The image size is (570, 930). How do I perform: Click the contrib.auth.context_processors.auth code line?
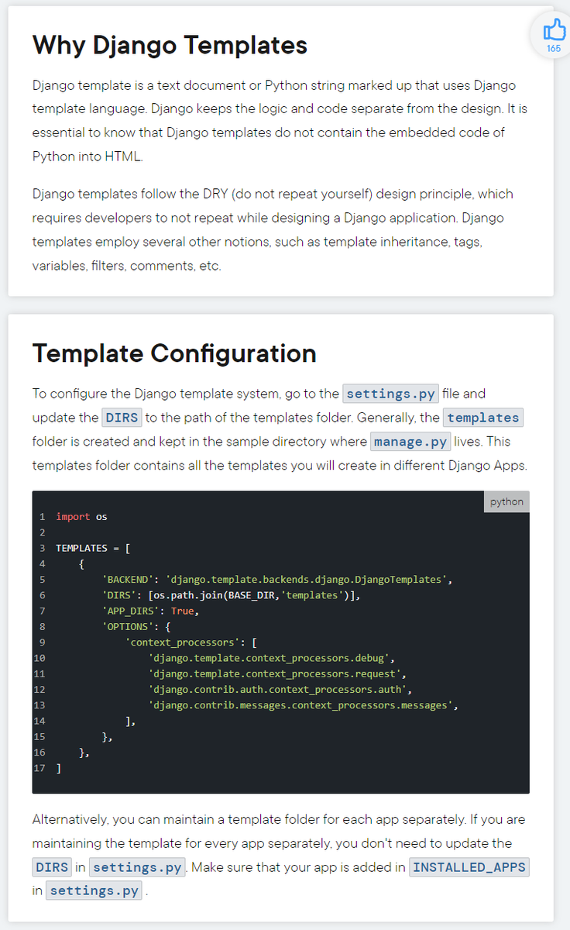point(280,689)
